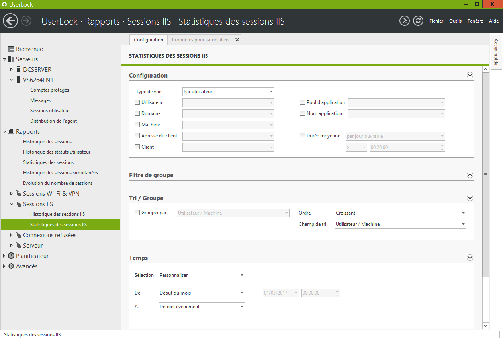Screen dimensions: 503x340
Task: Click the scrollbar down arrow
Action: (485, 326)
